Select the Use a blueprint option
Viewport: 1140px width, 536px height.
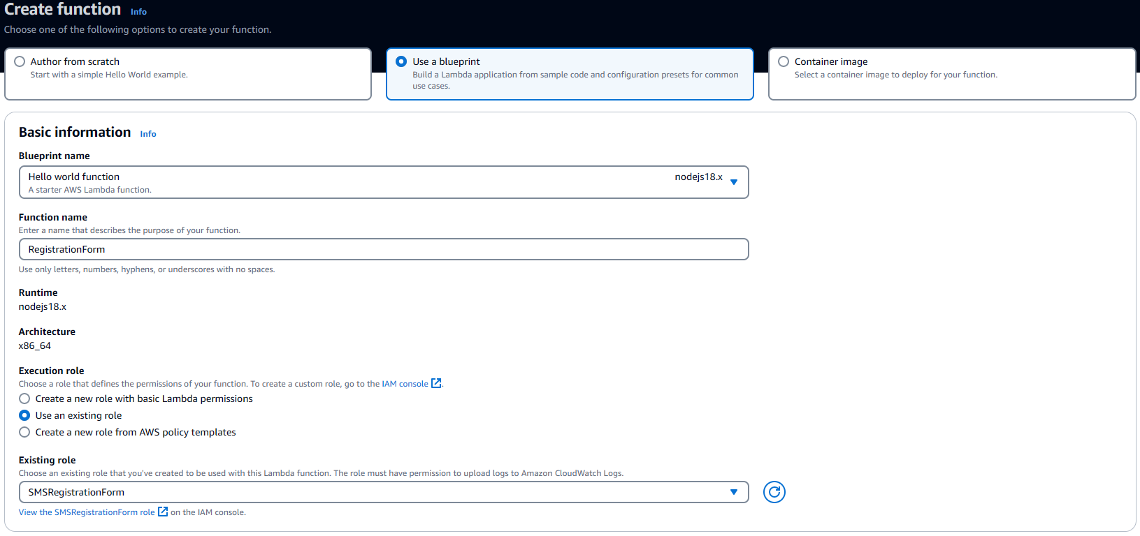point(401,61)
